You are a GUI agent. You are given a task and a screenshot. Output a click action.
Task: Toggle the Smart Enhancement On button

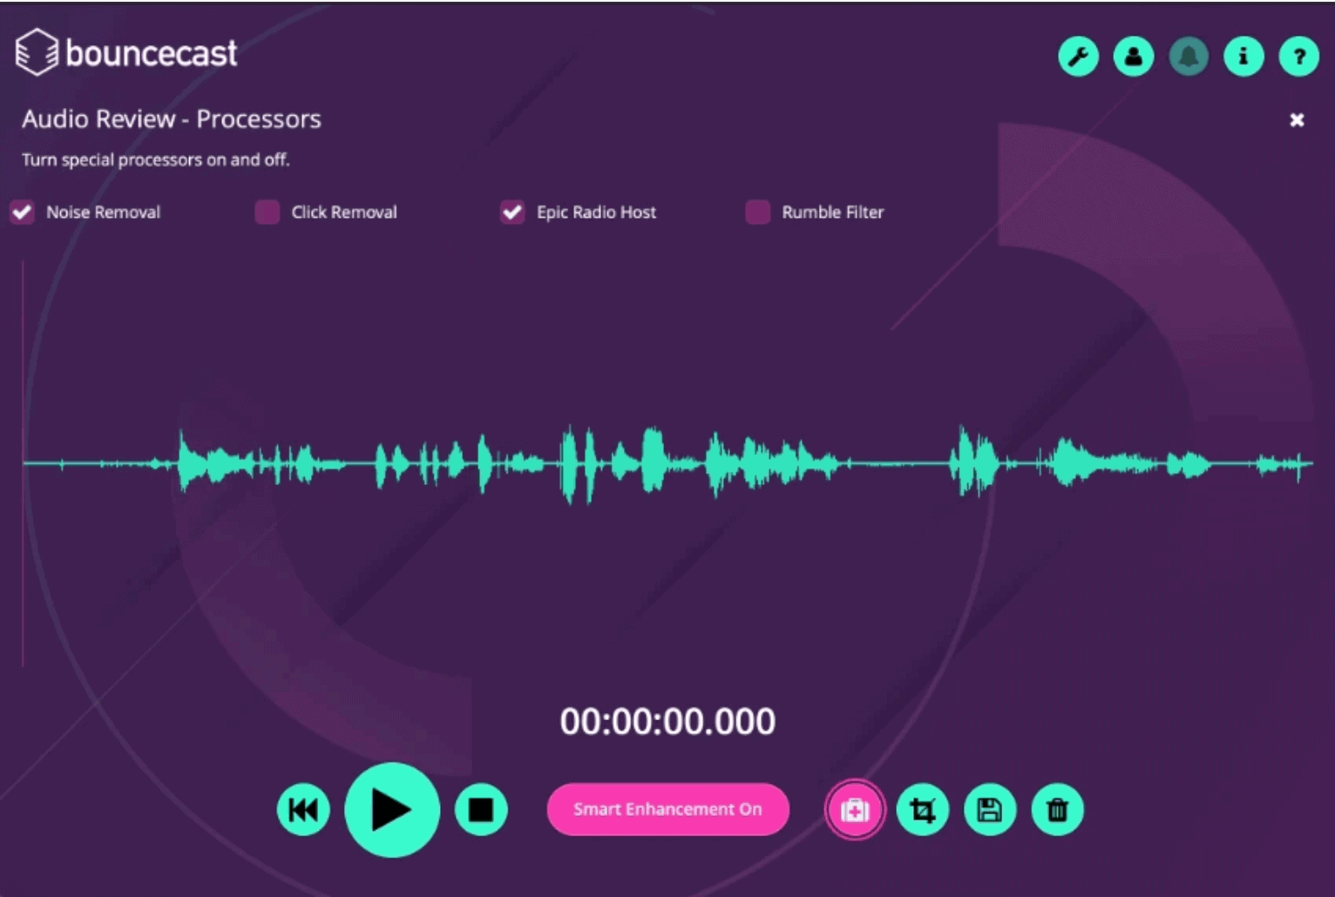tap(668, 809)
